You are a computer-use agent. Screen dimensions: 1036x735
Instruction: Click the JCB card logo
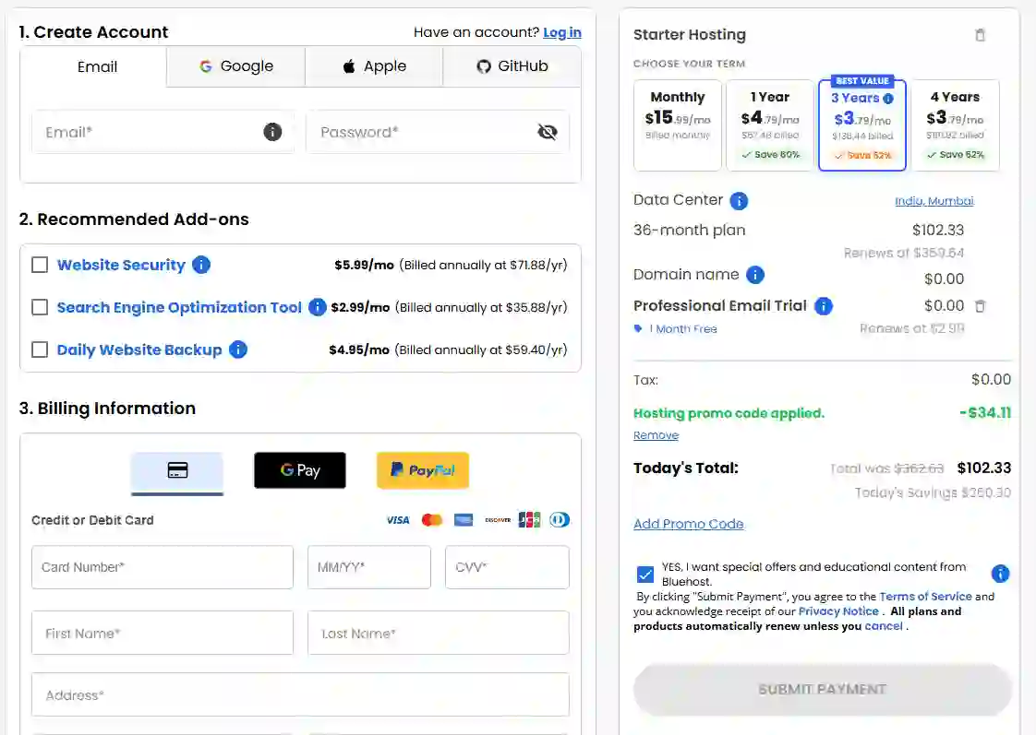[529, 520]
